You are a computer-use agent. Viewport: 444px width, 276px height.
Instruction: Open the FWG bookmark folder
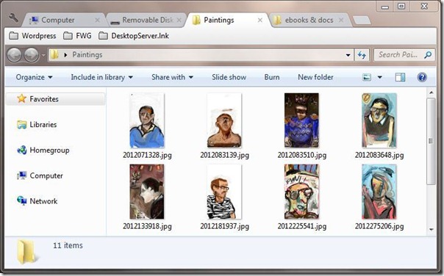pyautogui.click(x=77, y=36)
